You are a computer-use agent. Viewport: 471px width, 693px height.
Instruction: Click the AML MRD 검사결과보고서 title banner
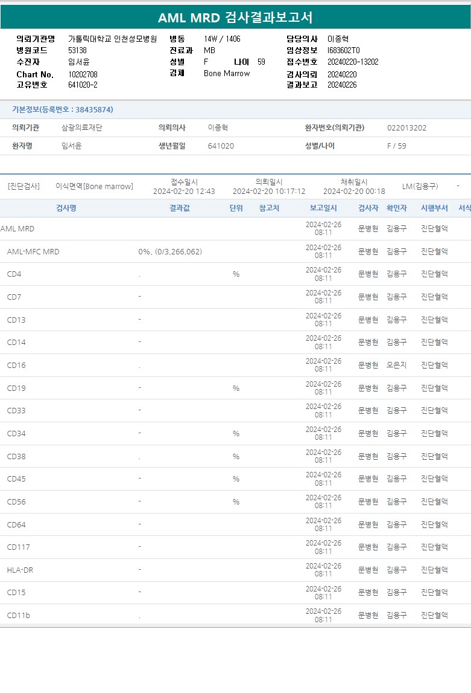235,17
